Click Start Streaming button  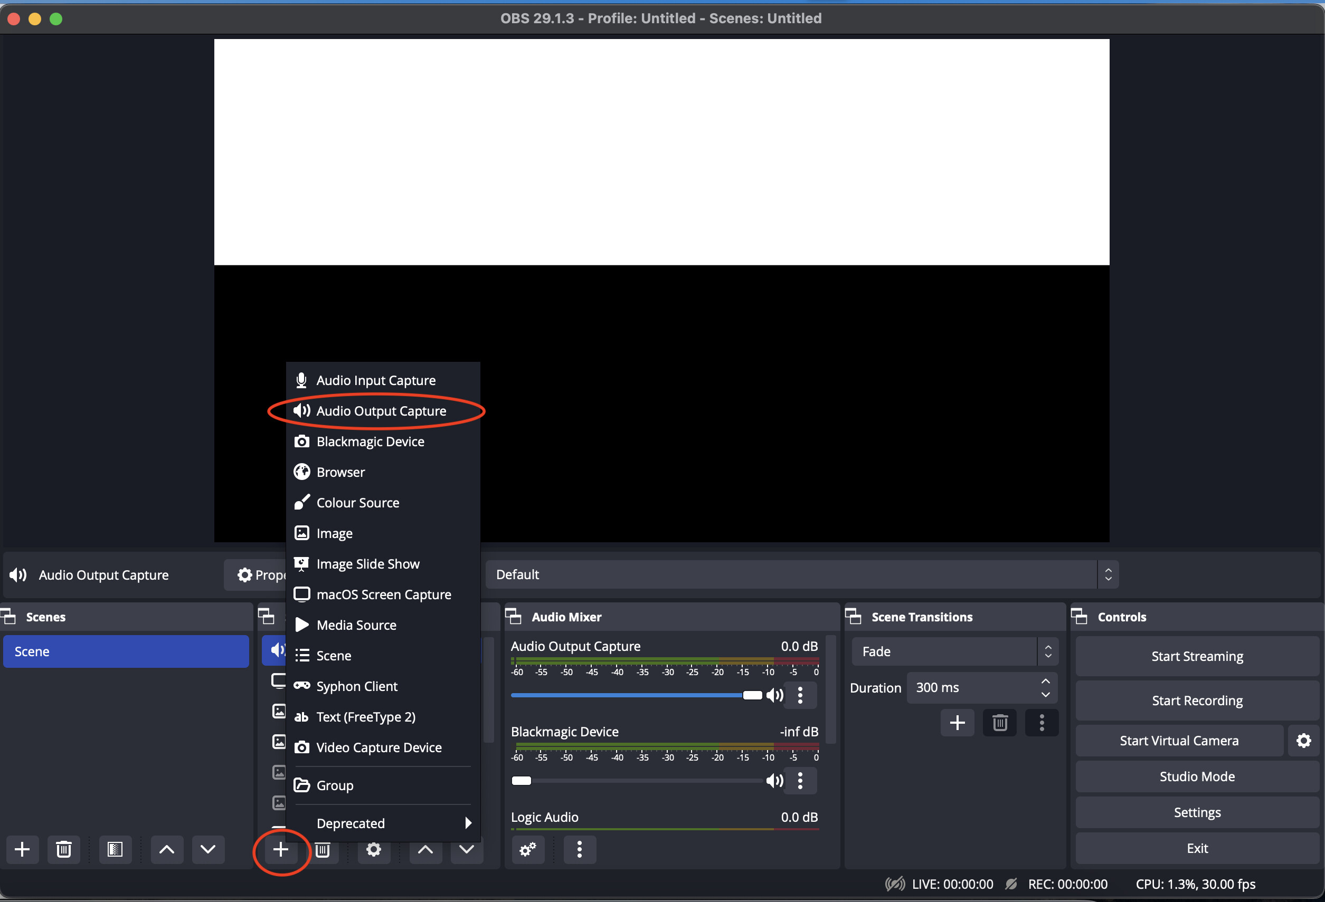tap(1197, 656)
